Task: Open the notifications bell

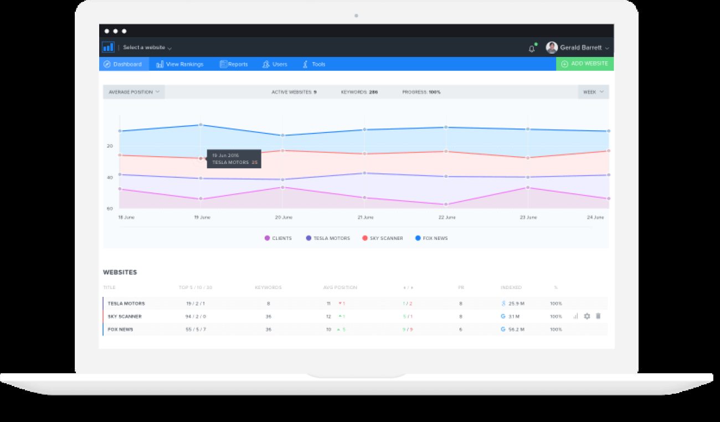Action: 532,48
